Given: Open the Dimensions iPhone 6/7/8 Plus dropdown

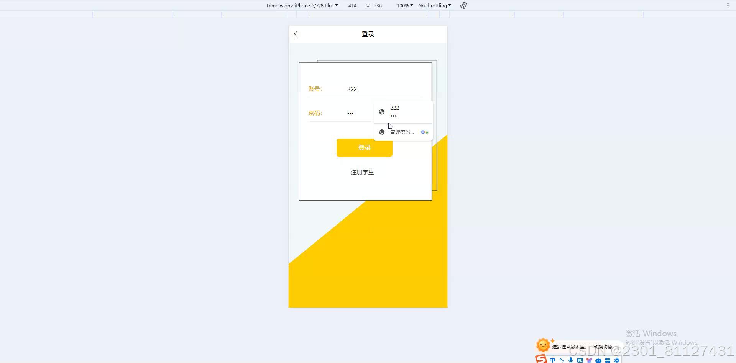Looking at the screenshot, I should point(302,5).
